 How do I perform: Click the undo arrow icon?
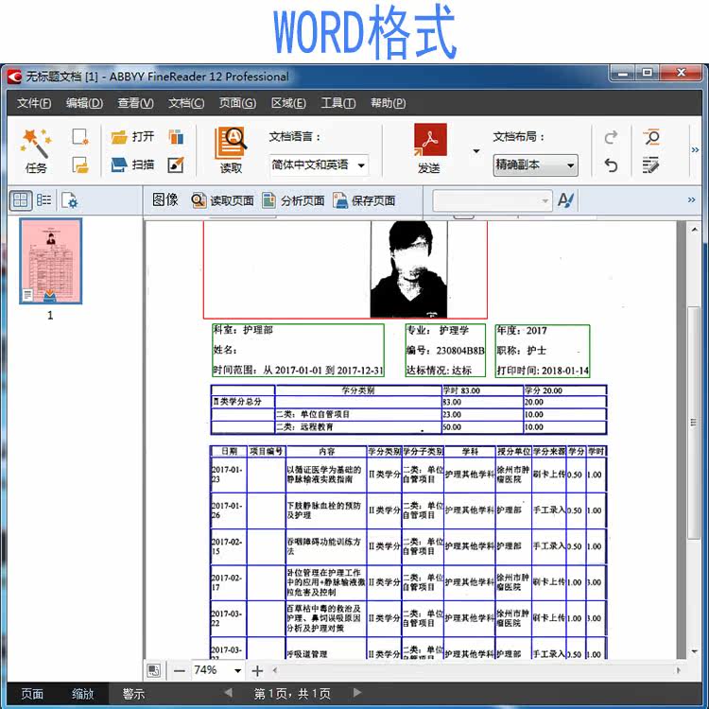[x=611, y=165]
